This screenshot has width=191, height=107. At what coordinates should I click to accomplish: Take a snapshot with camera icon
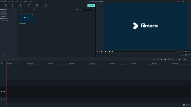point(186,55)
